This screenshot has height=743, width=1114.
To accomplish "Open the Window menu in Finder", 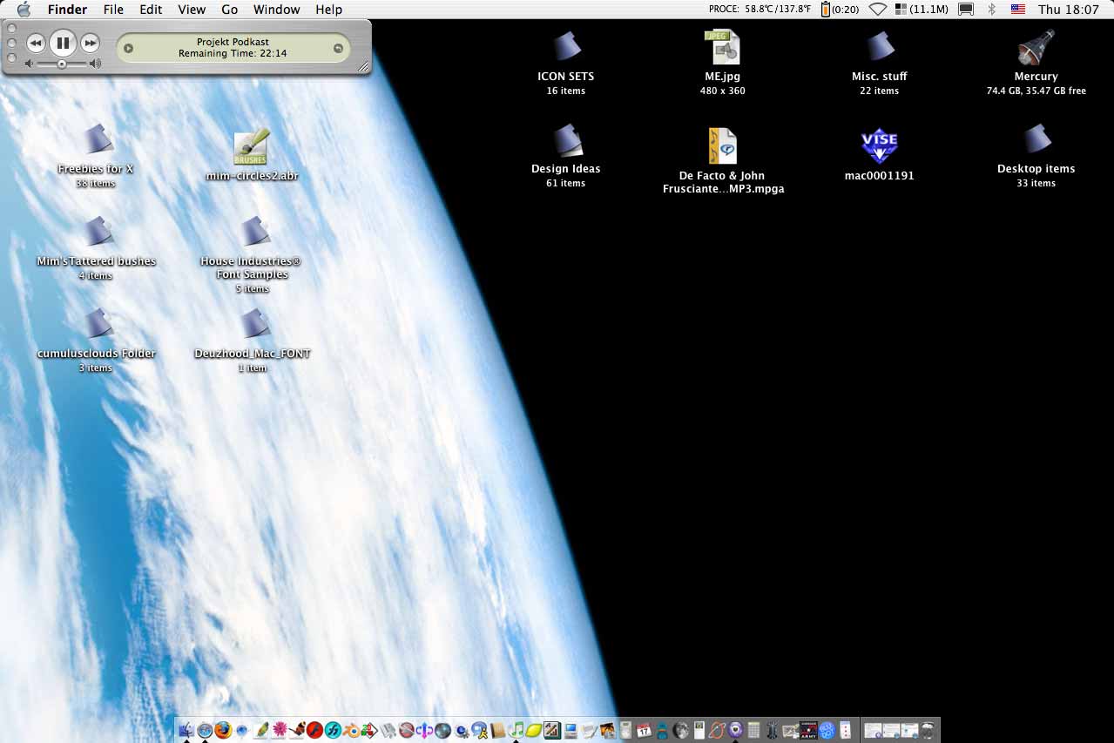I will point(276,10).
